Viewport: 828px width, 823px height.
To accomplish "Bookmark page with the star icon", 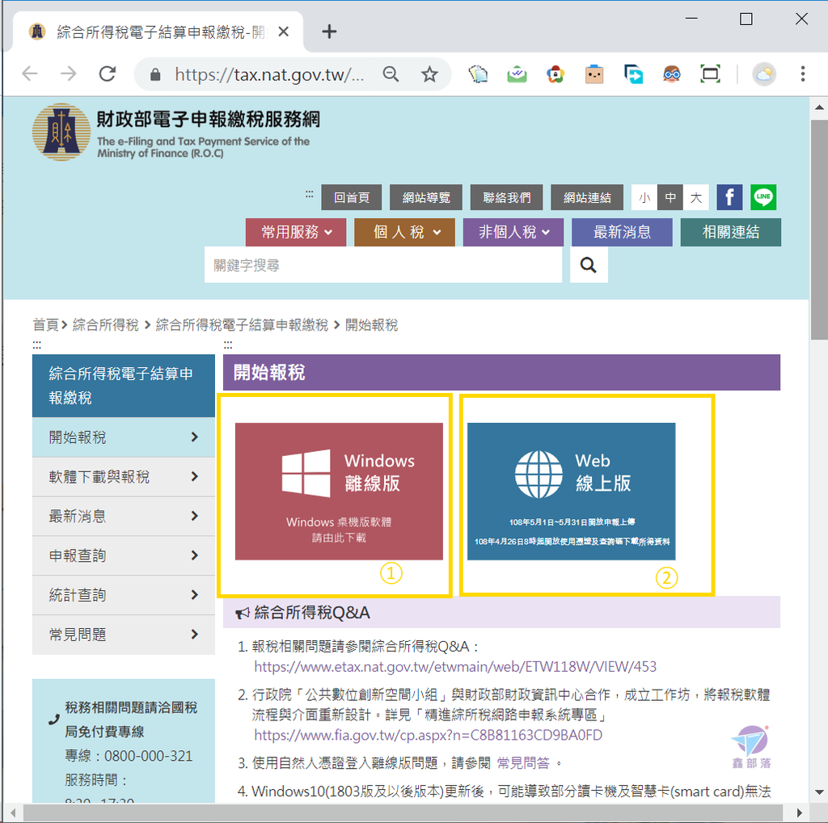I will pyautogui.click(x=429, y=74).
